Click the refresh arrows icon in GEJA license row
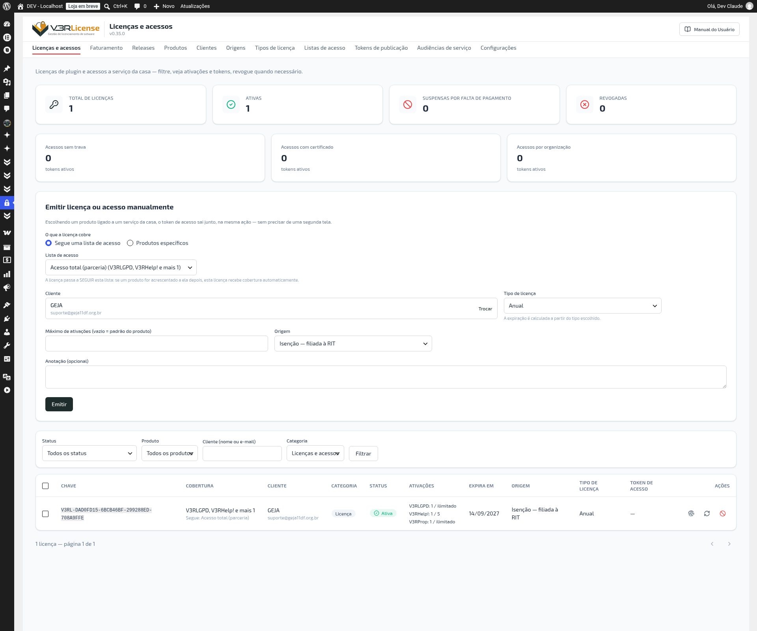The image size is (757, 631). [707, 513]
